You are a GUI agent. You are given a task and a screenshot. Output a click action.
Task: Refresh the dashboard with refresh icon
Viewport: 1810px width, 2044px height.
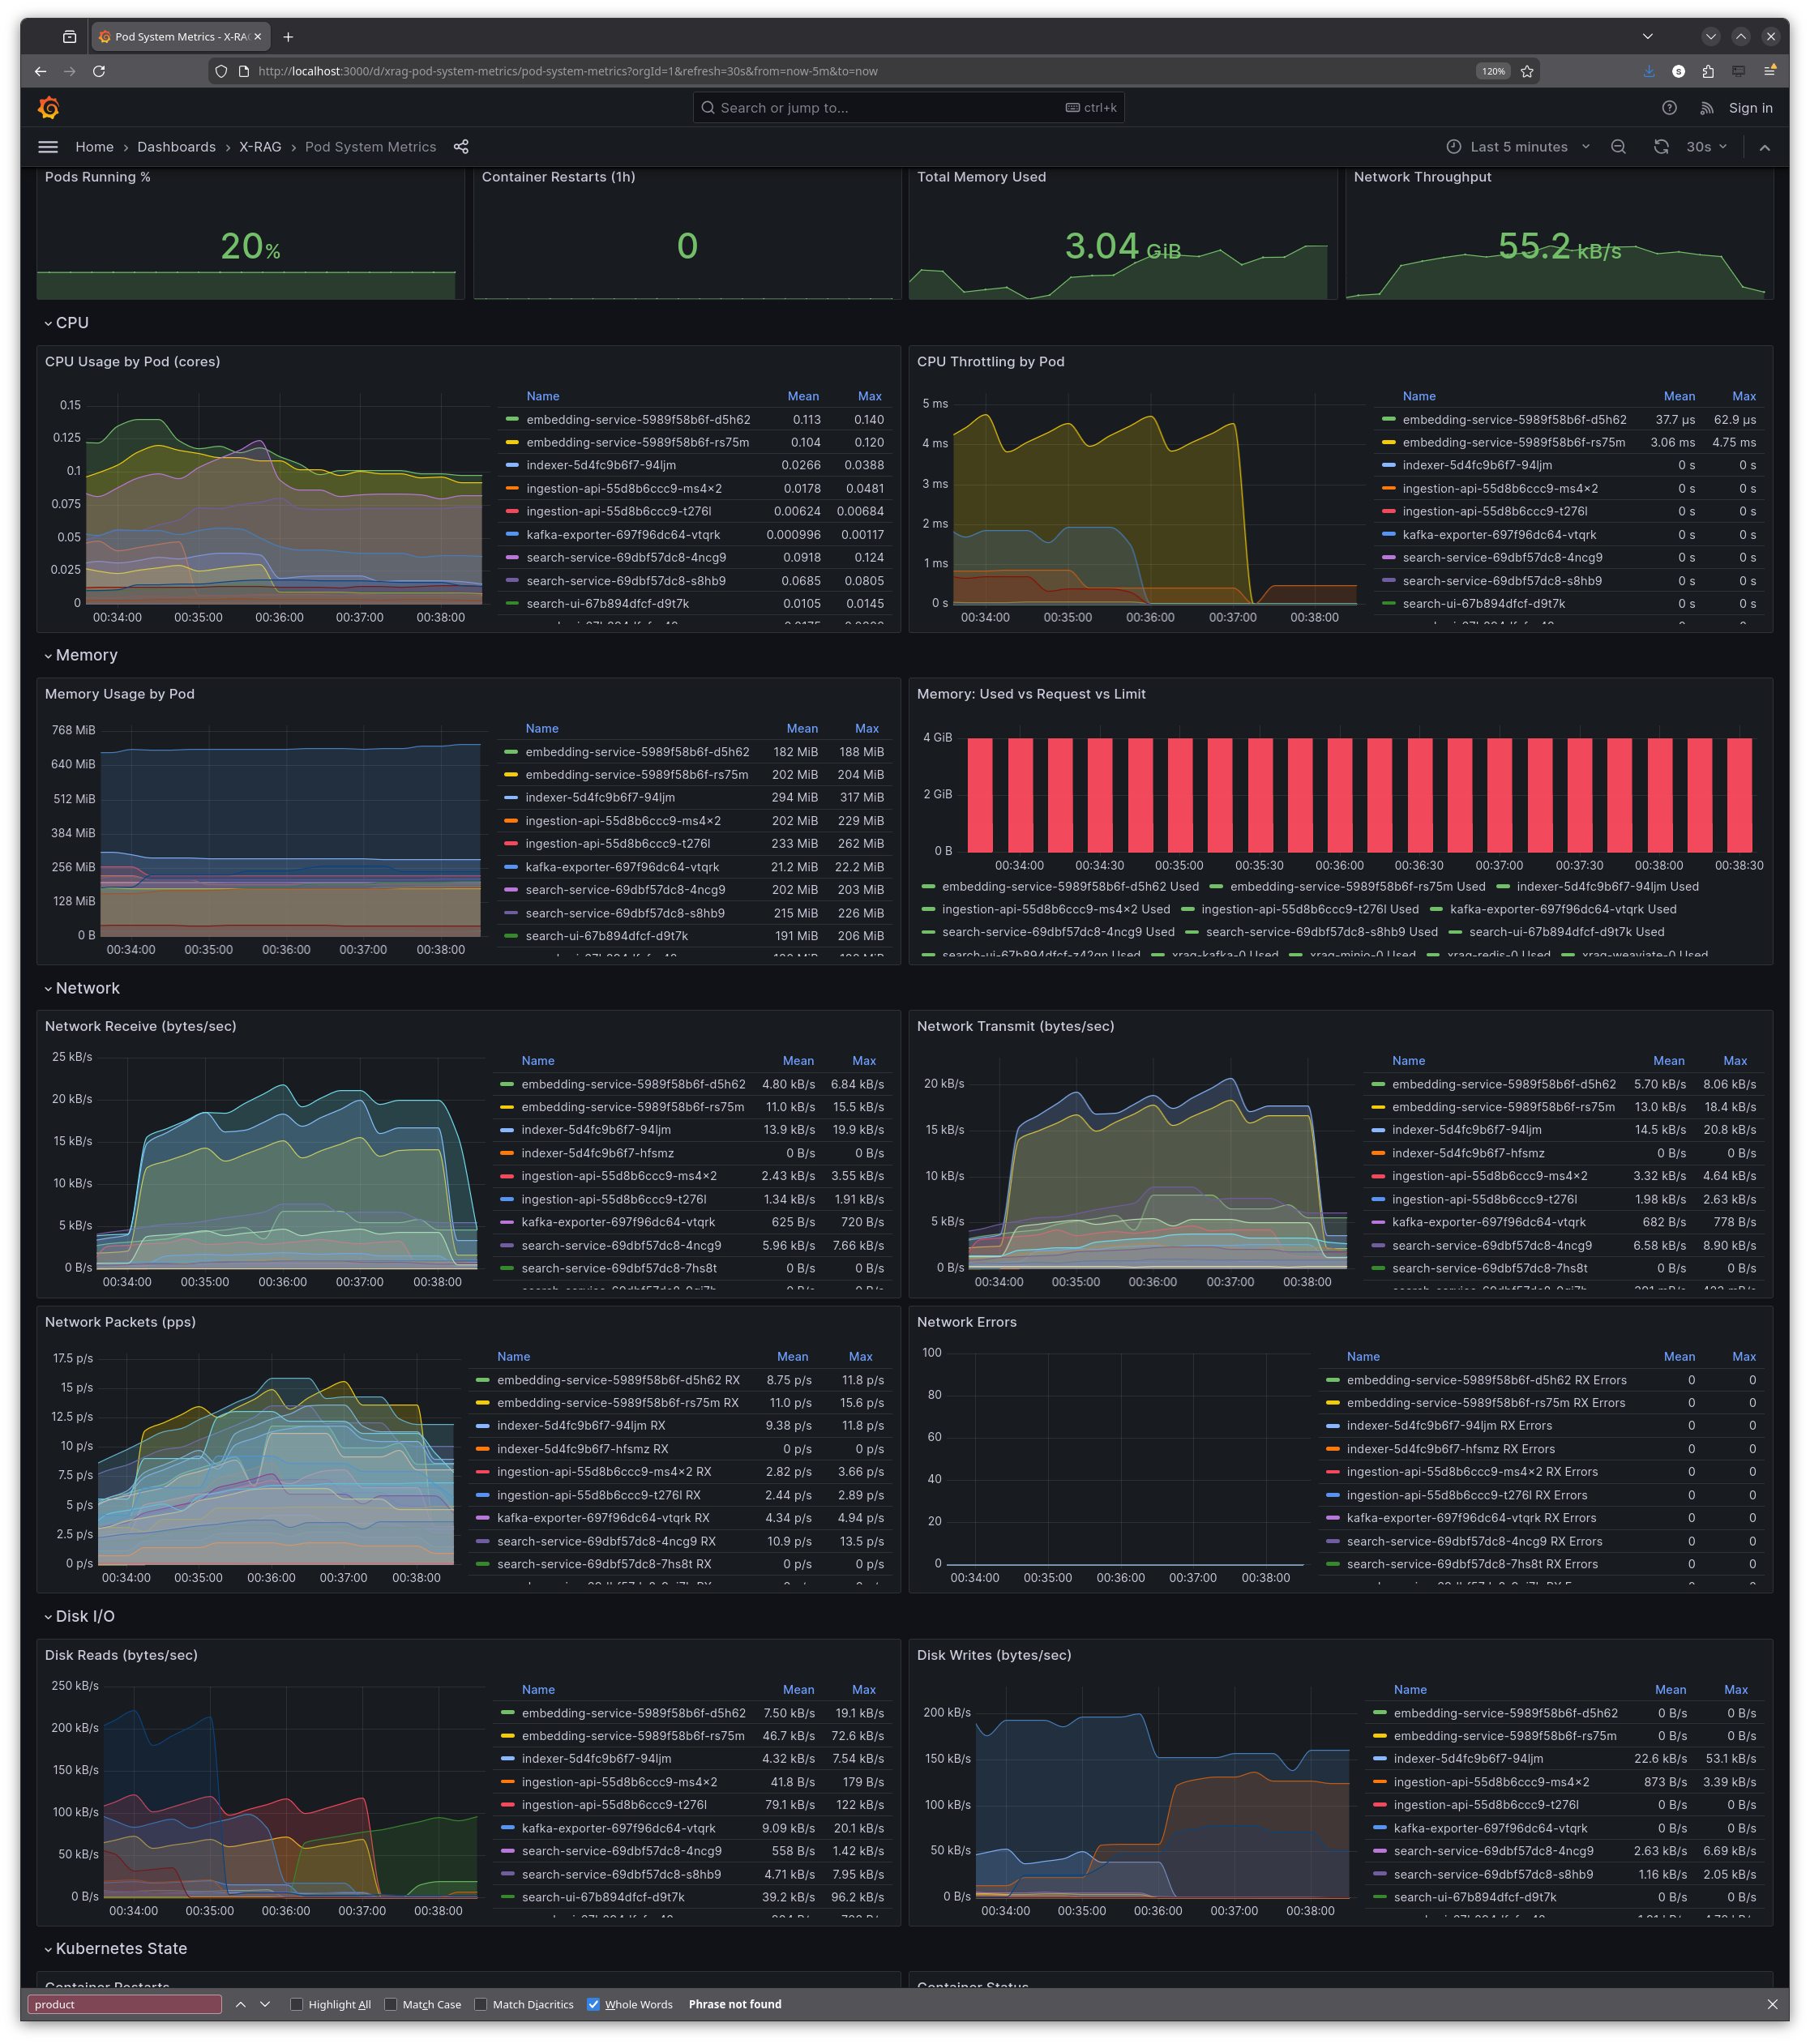pyautogui.click(x=1661, y=147)
